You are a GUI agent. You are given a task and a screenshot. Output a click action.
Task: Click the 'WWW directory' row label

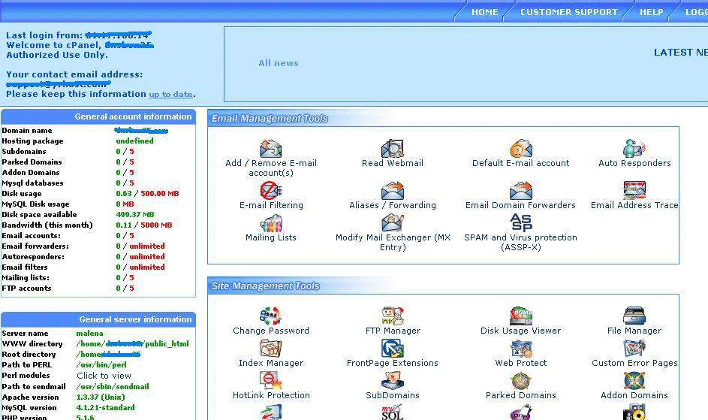coord(32,344)
